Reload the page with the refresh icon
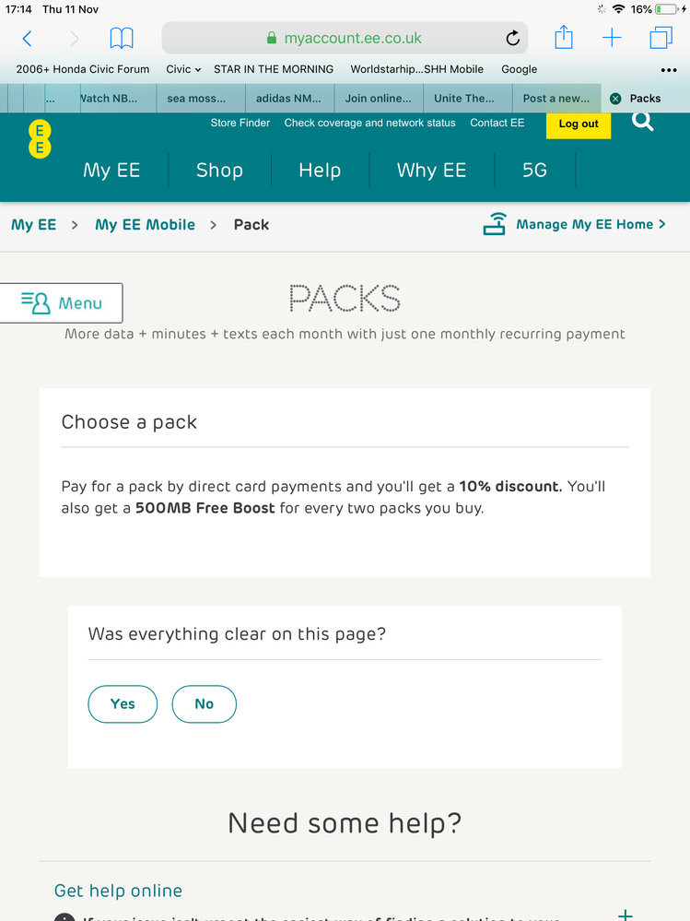The image size is (690, 921). (513, 38)
